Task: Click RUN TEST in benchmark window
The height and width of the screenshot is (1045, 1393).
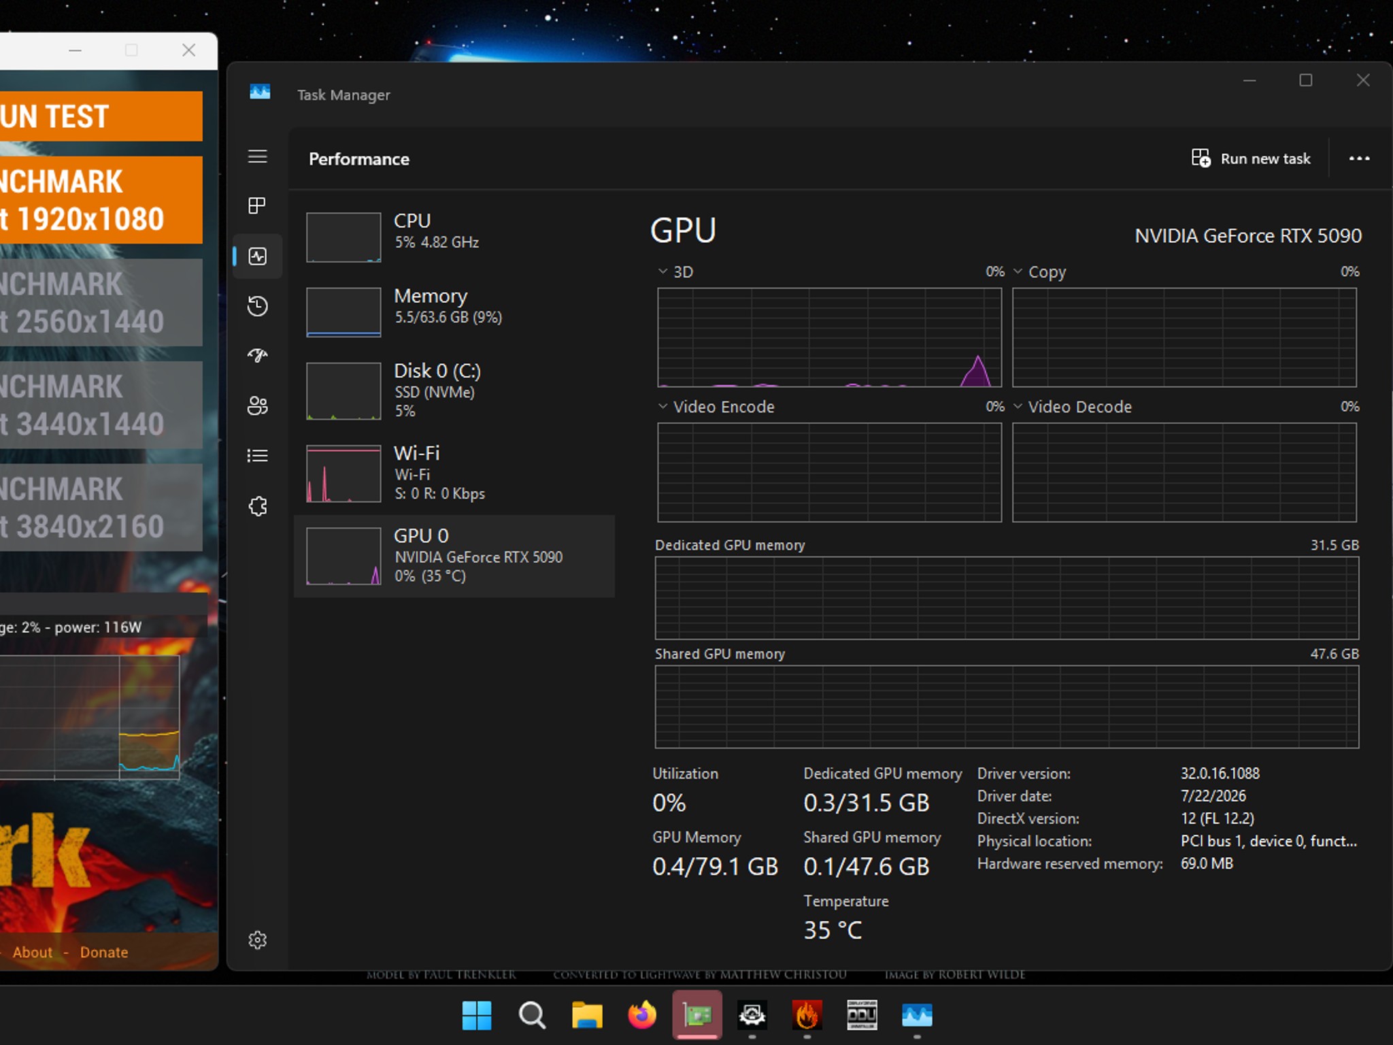Action: (101, 116)
